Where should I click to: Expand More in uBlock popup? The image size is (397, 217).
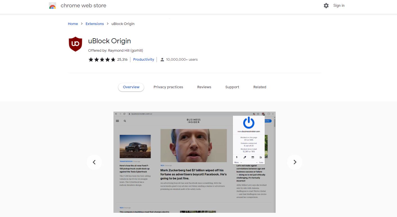pyautogui.click(x=238, y=162)
